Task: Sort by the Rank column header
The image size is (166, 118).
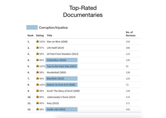Action: 31,35
